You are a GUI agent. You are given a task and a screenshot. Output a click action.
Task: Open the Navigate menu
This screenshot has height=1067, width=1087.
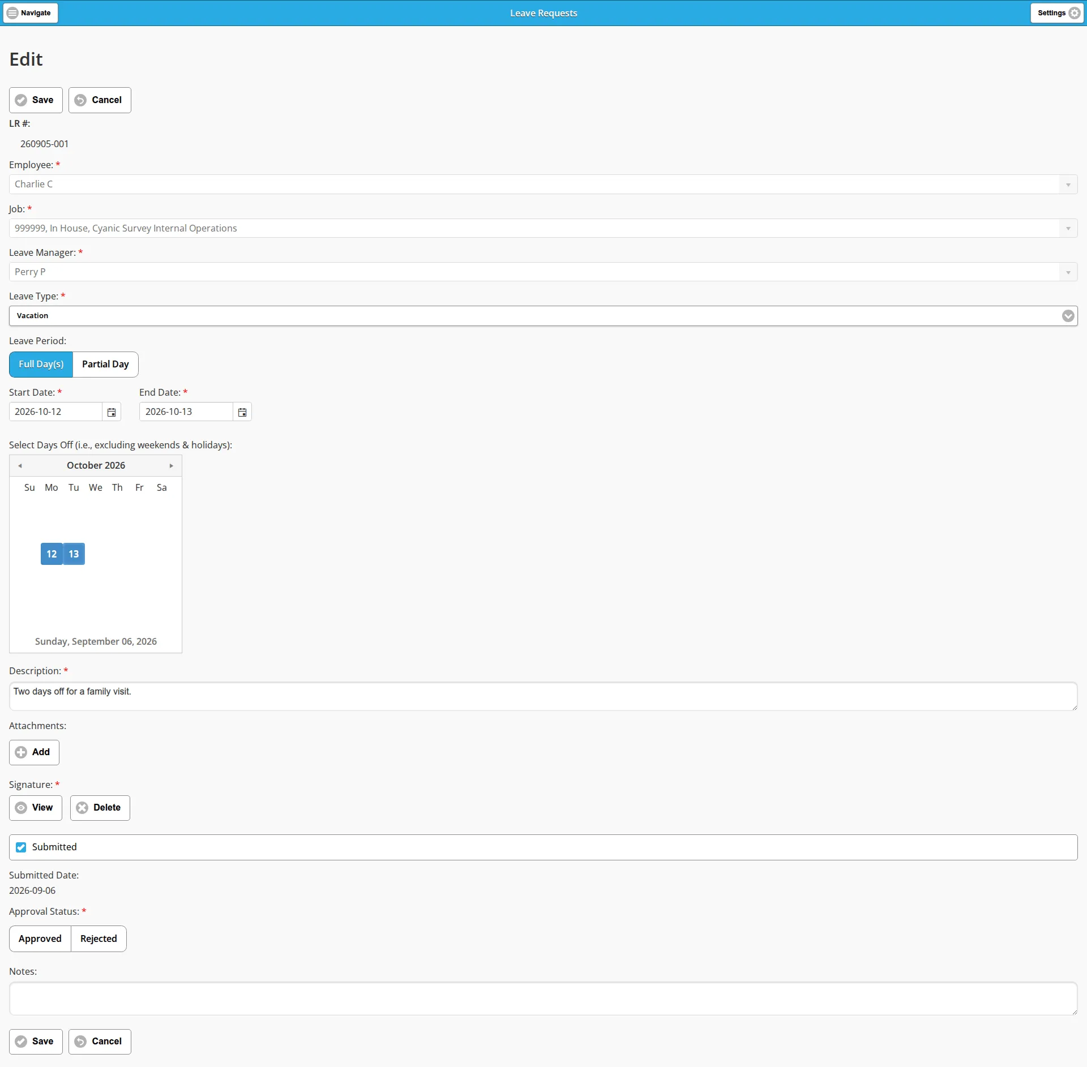coord(31,13)
